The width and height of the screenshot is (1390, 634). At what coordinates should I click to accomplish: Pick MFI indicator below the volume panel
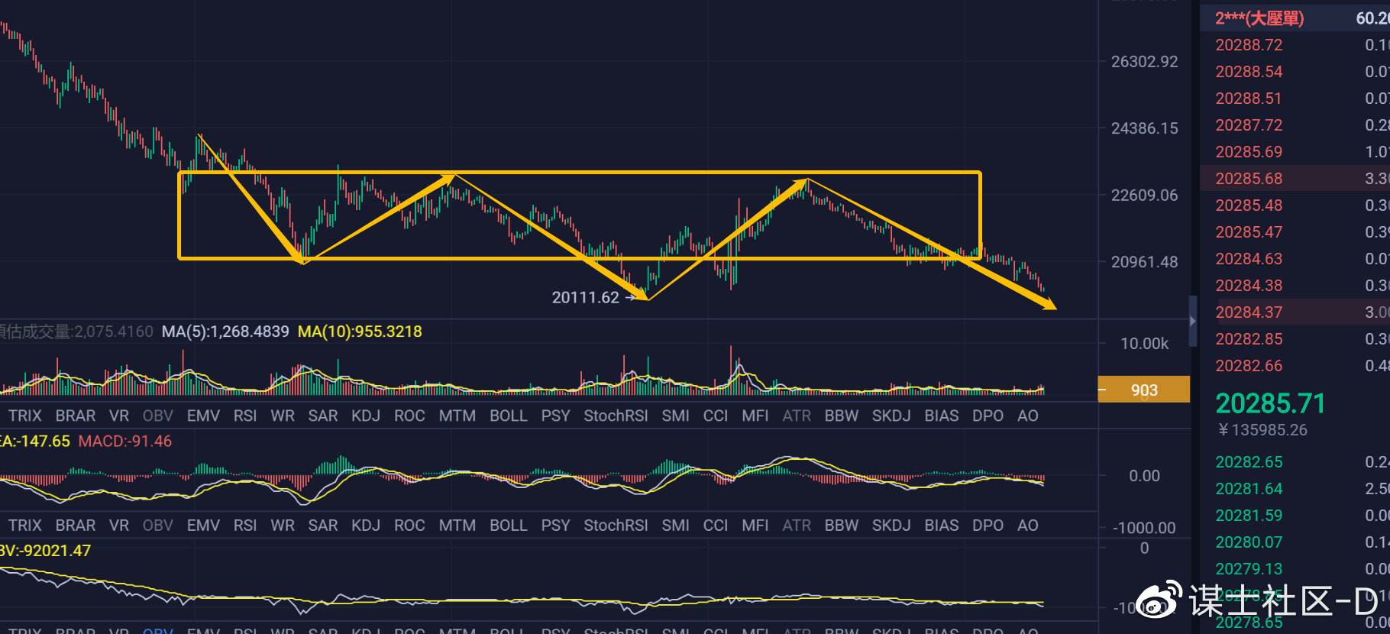point(755,416)
